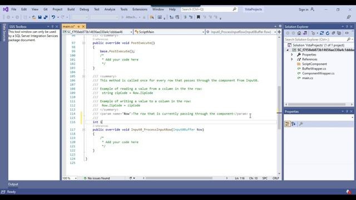This screenshot has width=356, height=200.
Task: Click the Pending Changes Filter clock icon
Action: tap(313, 33)
